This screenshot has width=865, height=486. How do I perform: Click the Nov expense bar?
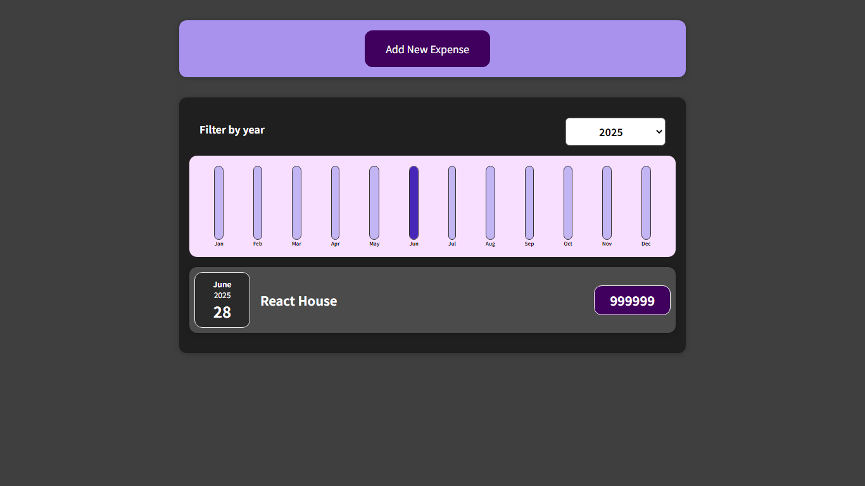607,202
